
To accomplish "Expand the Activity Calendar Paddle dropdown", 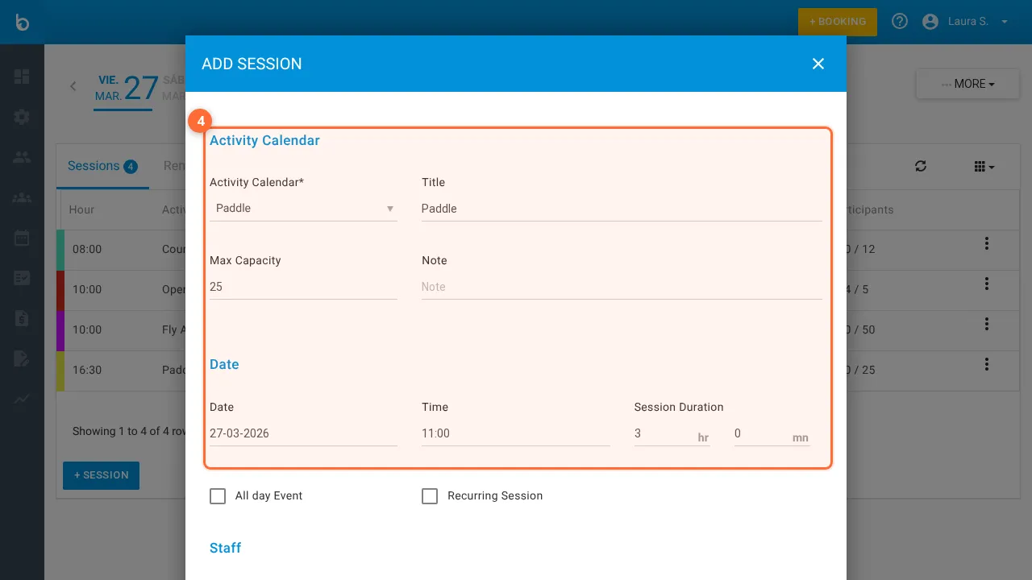I will (x=303, y=209).
